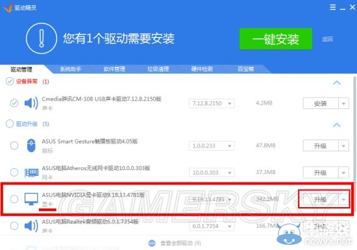
Task: Open version dropdown 1.0.0.233
Action: click(x=212, y=145)
